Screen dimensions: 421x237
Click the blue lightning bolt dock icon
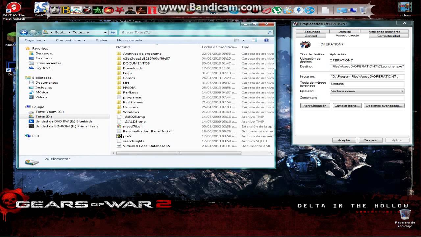pos(299,10)
